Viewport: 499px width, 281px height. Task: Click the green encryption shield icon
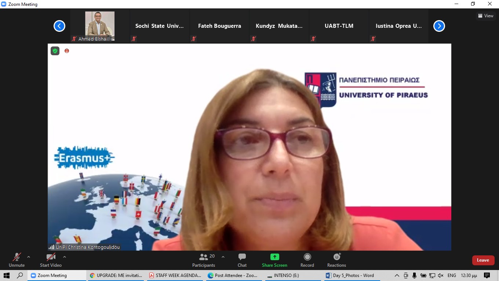coord(55,51)
